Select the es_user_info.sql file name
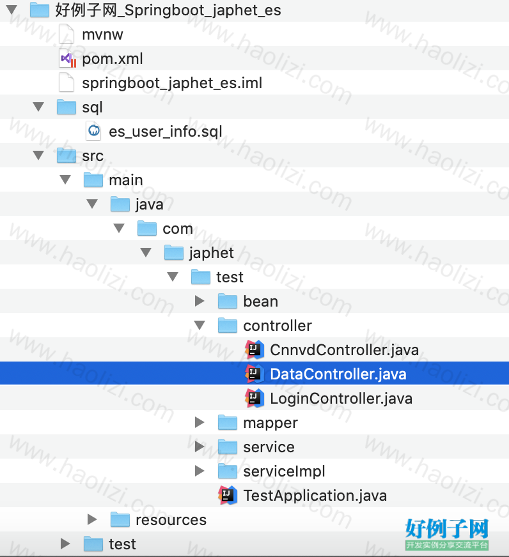Viewport: 509px width, 557px height. click(x=166, y=132)
